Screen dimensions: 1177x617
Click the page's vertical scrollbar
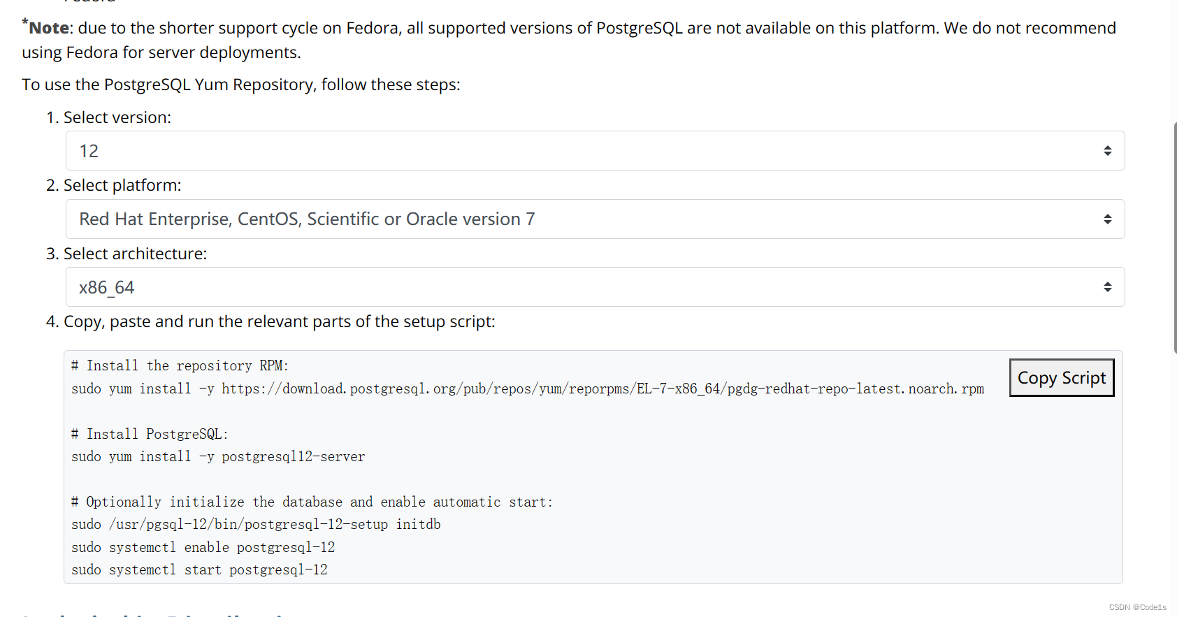[1174, 238]
